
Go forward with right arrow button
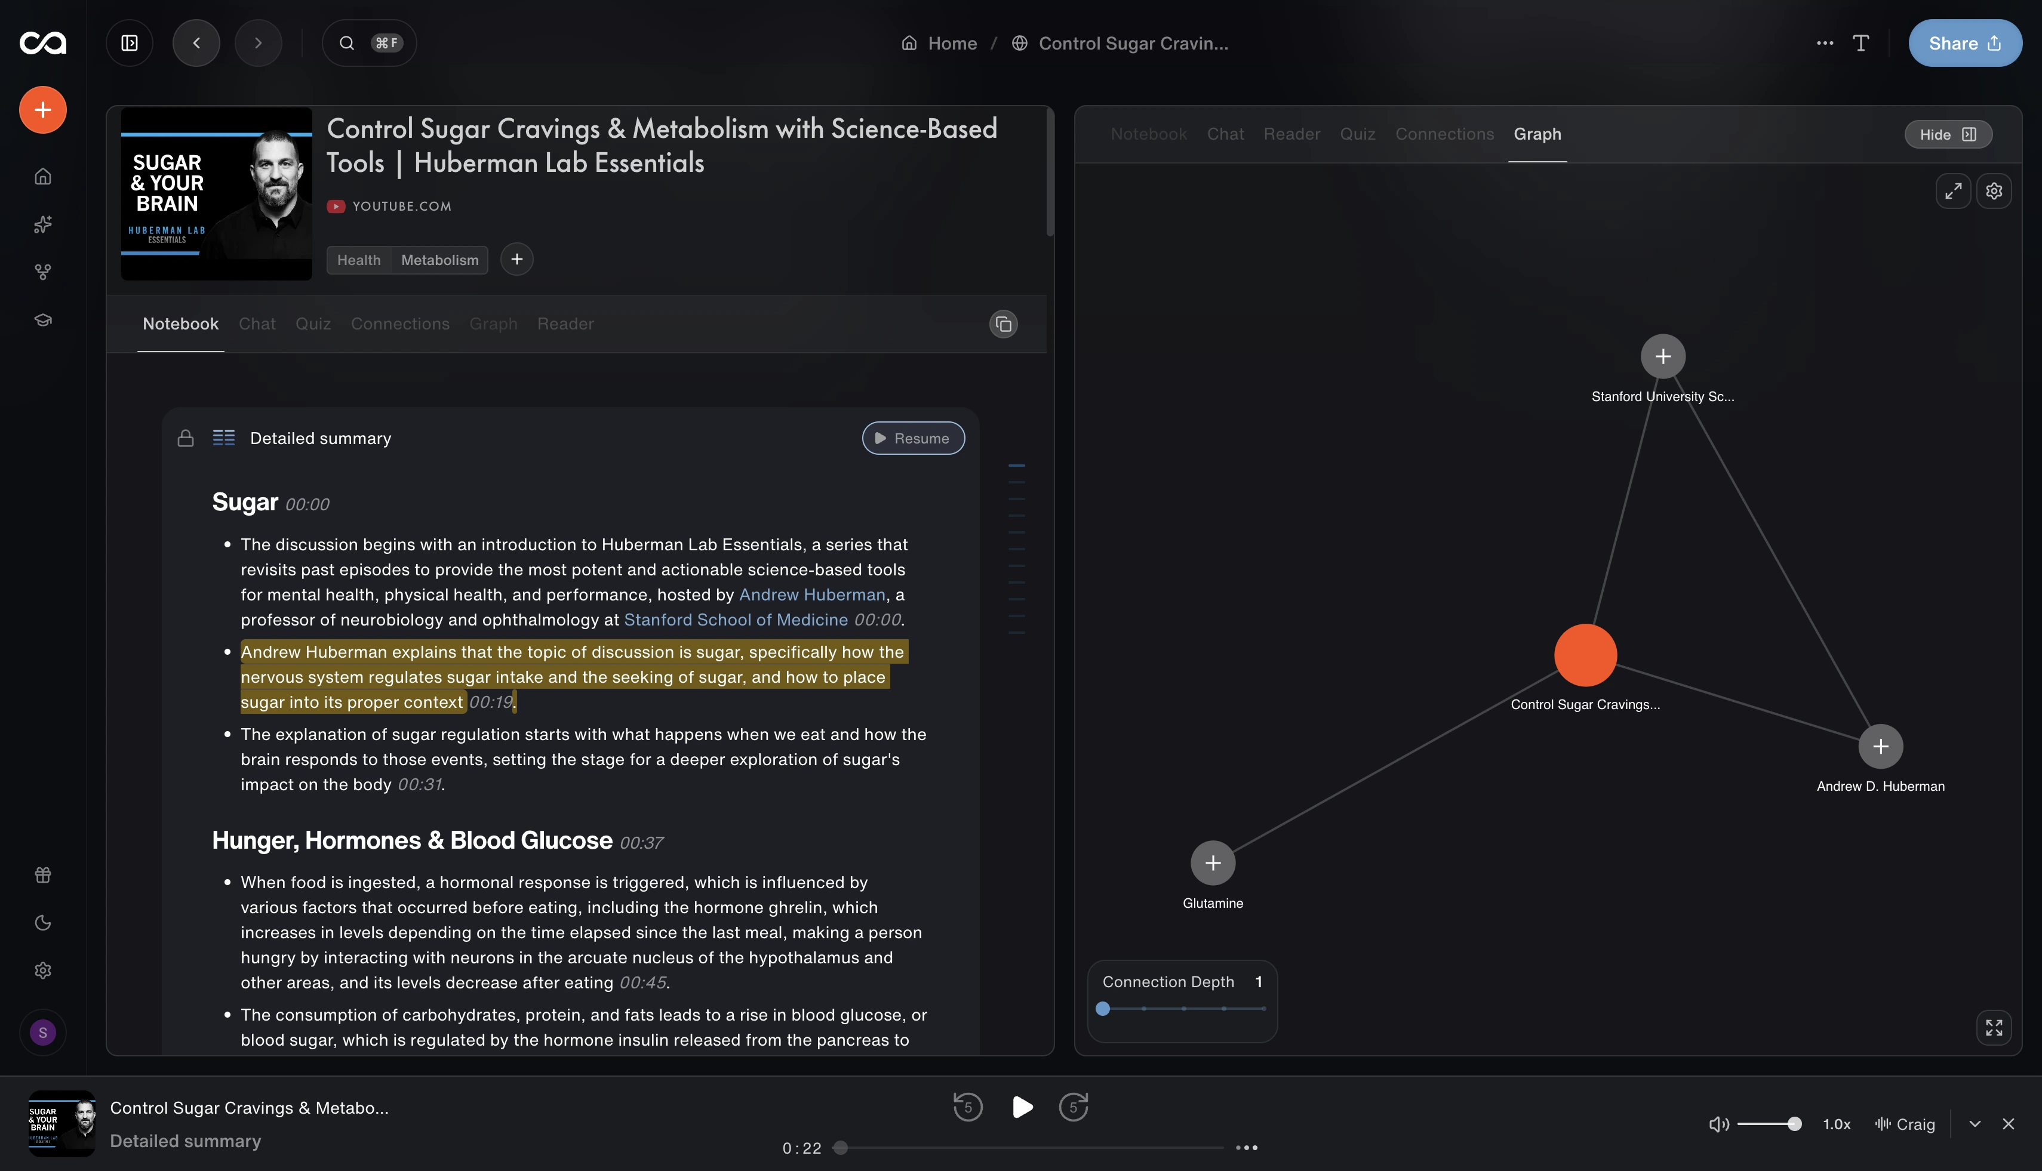(259, 42)
